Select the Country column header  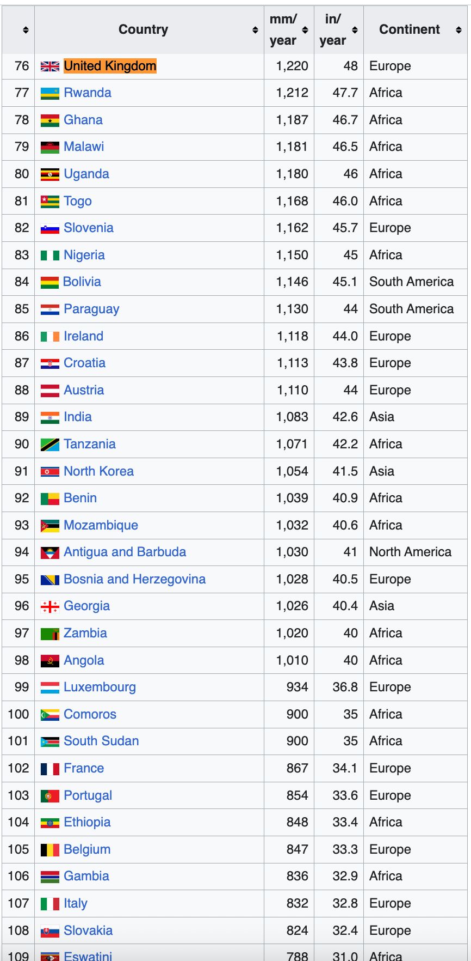(143, 29)
